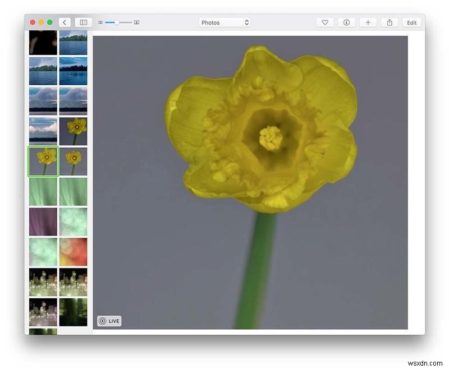Toggle the LIVE photo badge
The height and width of the screenshot is (369, 449).
pos(109,321)
